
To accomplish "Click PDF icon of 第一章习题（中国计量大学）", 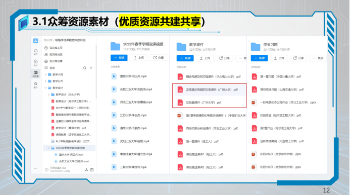I will (254, 76).
